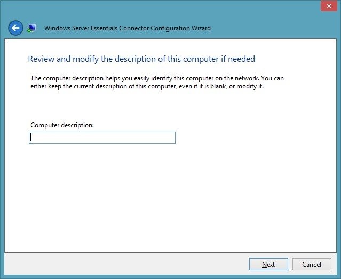Proceed by clicking the Next button

[x=268, y=264]
